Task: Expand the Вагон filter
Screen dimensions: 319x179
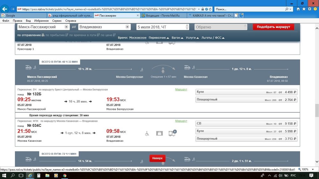Action: (177, 38)
